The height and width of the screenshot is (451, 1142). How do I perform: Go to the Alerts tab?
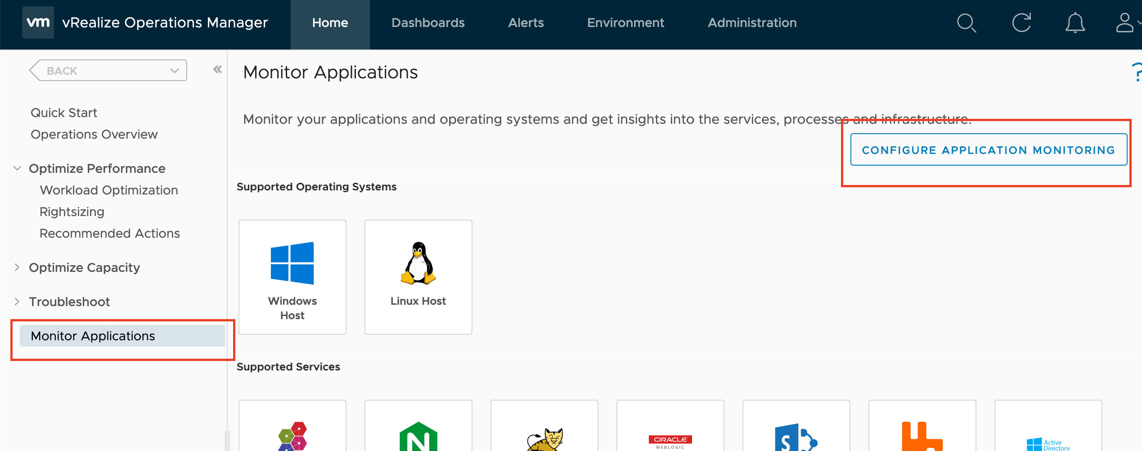pos(526,23)
